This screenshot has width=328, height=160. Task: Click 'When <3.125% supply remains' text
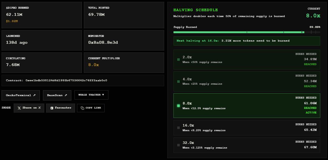point(205,148)
